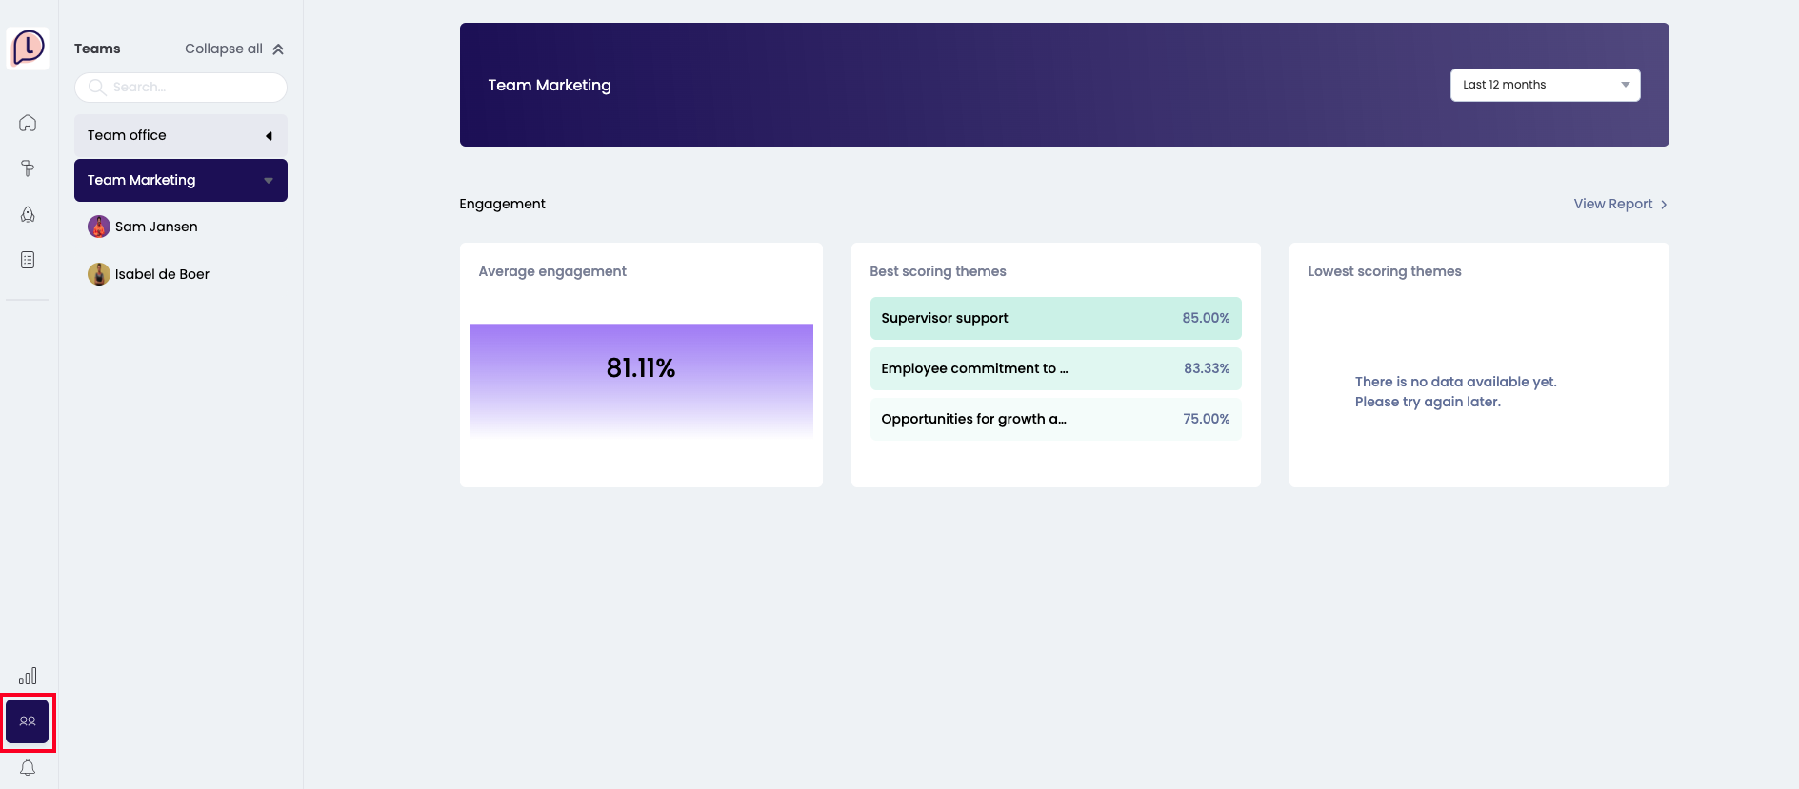Expand the Team office group arrow
Image resolution: width=1799 pixels, height=789 pixels.
pyautogui.click(x=269, y=136)
